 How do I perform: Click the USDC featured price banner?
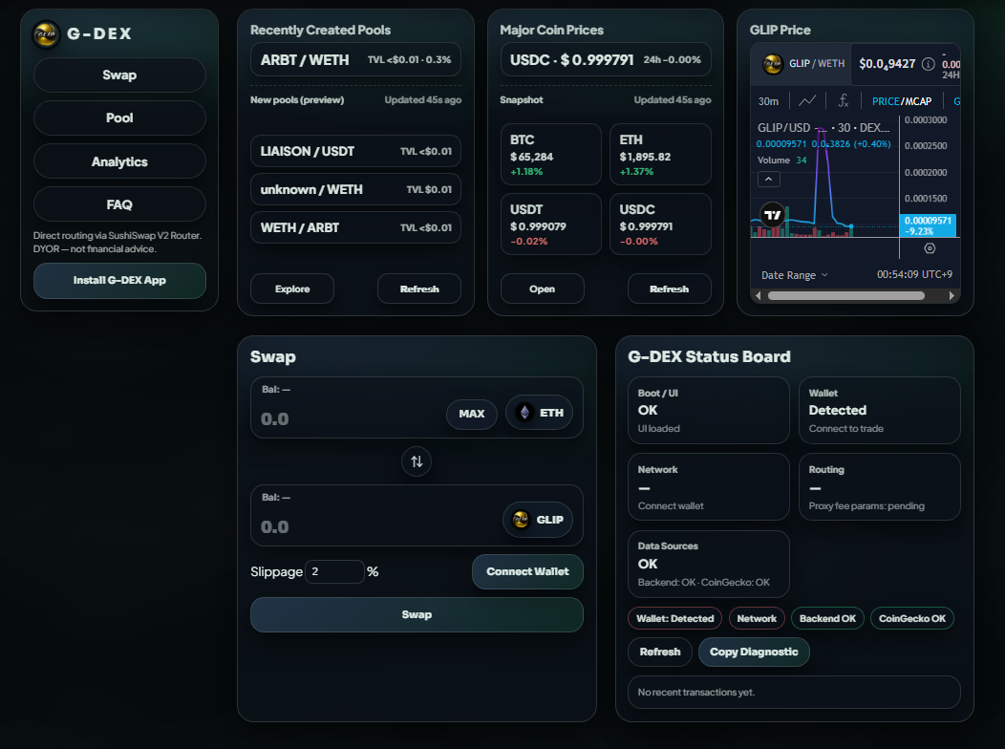[606, 59]
